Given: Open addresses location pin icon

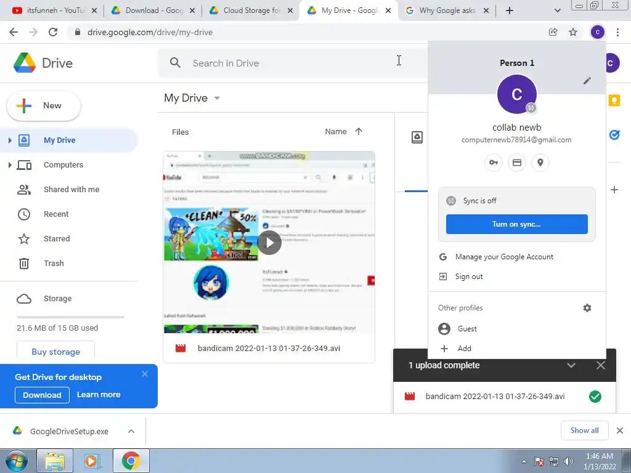Looking at the screenshot, I should pos(540,163).
